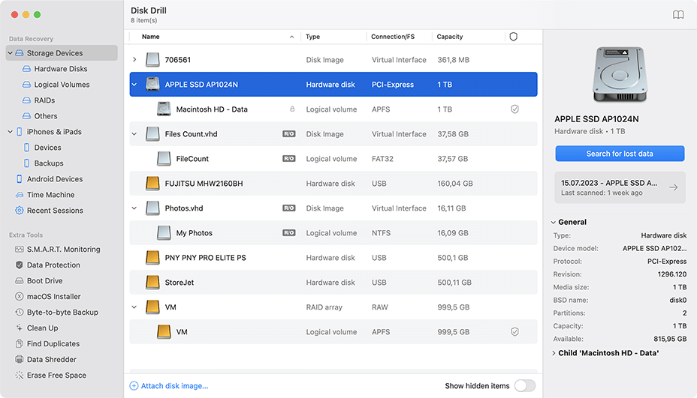This screenshot has width=697, height=398.
Task: Collapse the VM RAID array row
Action: (x=134, y=307)
